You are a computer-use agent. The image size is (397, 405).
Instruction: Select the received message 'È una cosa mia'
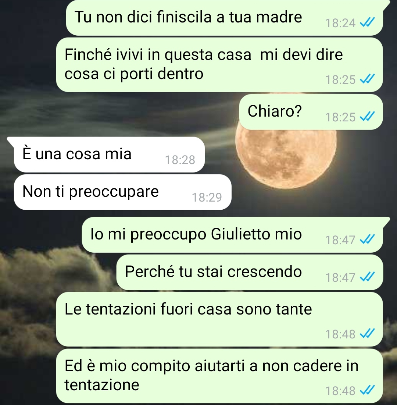point(109,154)
